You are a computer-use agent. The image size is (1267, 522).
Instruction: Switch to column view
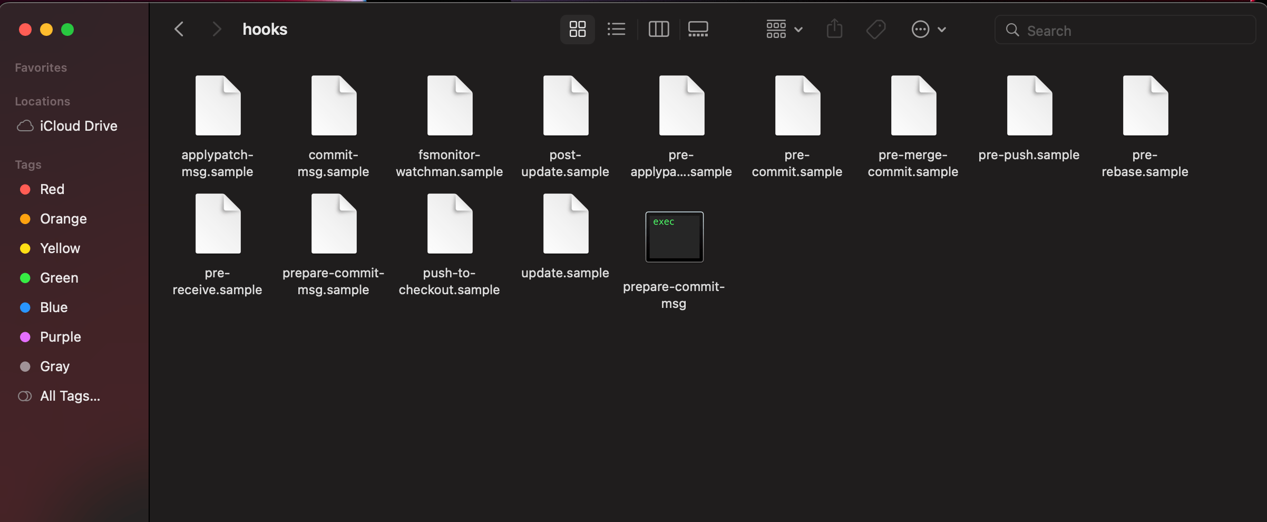pyautogui.click(x=658, y=29)
